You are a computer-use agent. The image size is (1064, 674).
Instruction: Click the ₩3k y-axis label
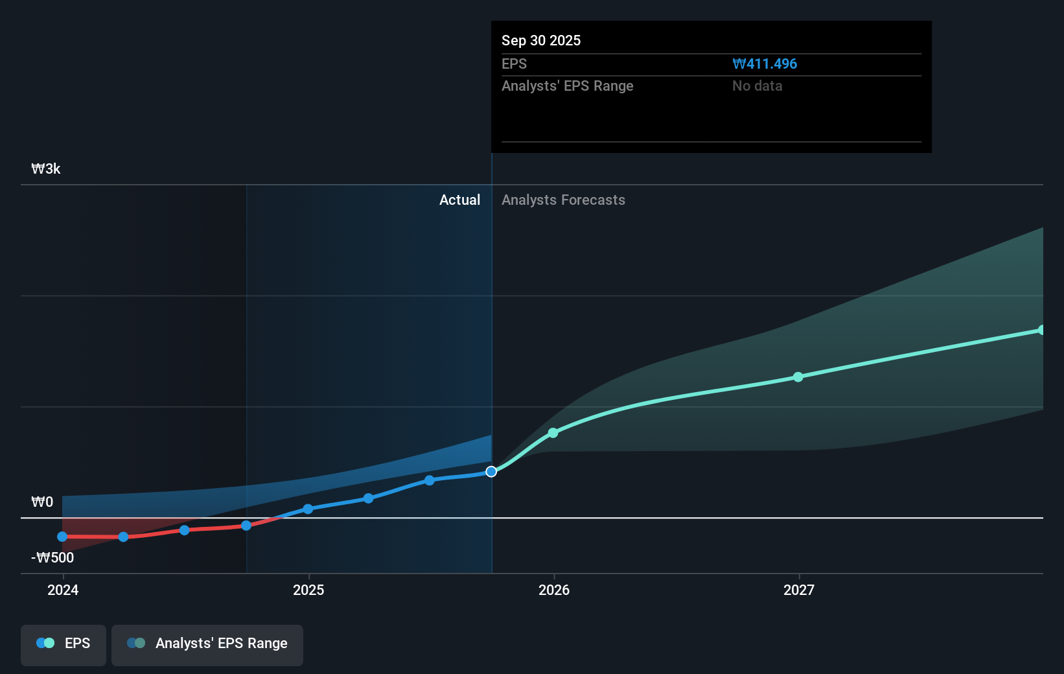(x=46, y=169)
